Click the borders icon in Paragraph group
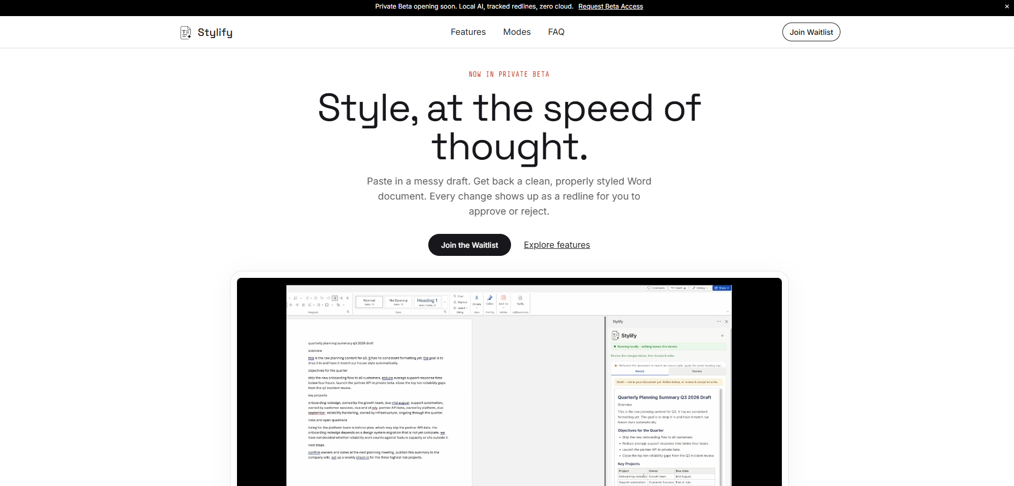1014x486 pixels. pos(327,305)
